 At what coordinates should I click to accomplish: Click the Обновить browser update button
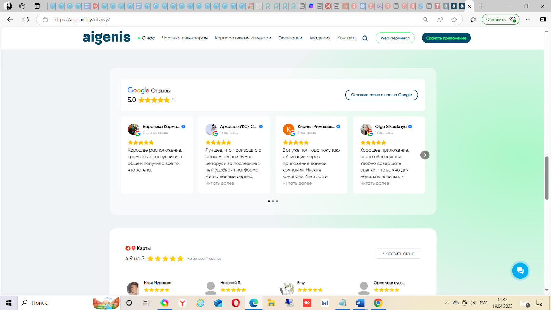pyautogui.click(x=500, y=20)
